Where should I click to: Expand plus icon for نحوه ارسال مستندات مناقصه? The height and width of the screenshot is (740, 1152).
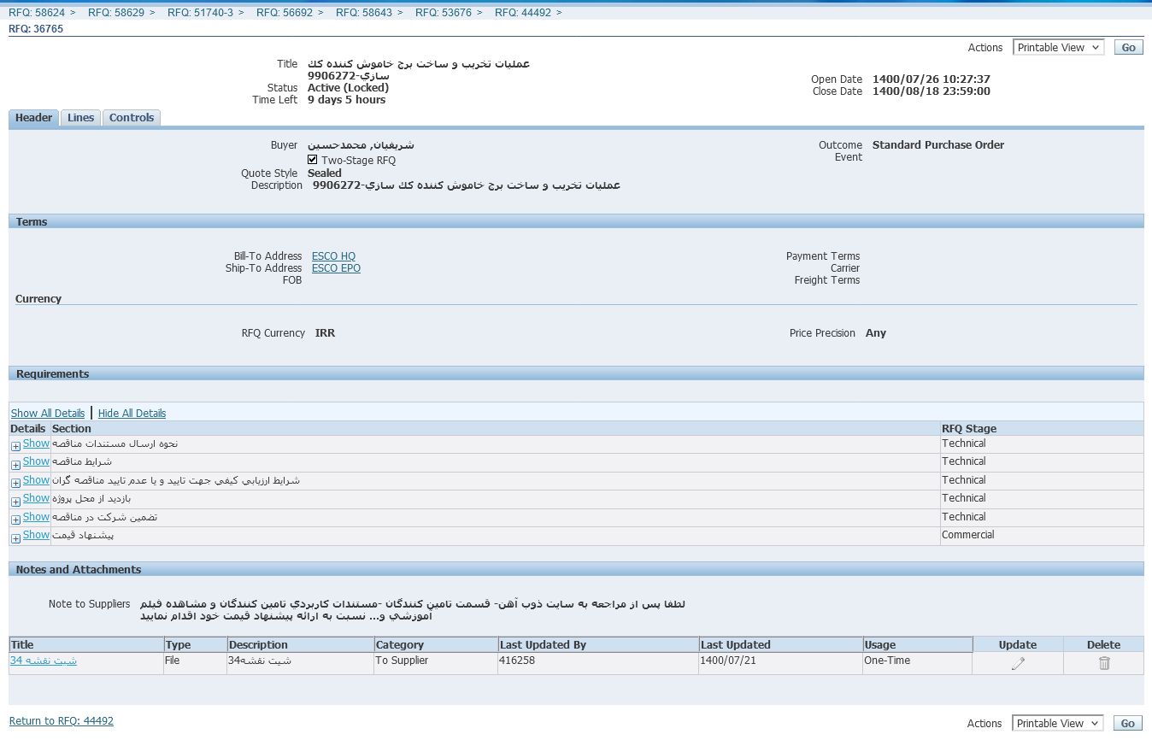coord(15,447)
